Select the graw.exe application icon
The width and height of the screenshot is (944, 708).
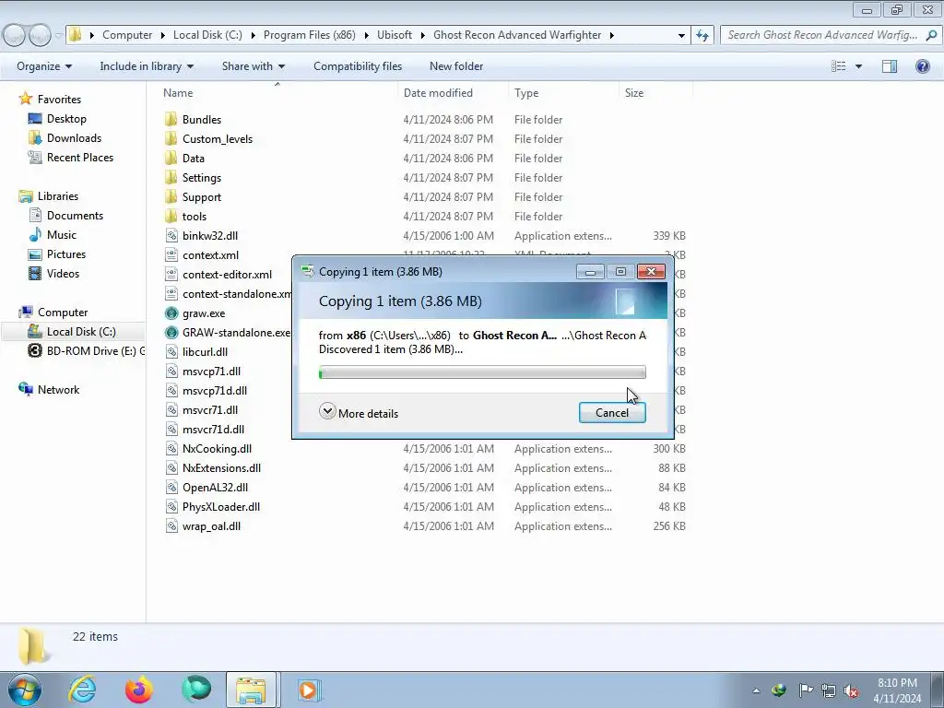pyautogui.click(x=171, y=313)
